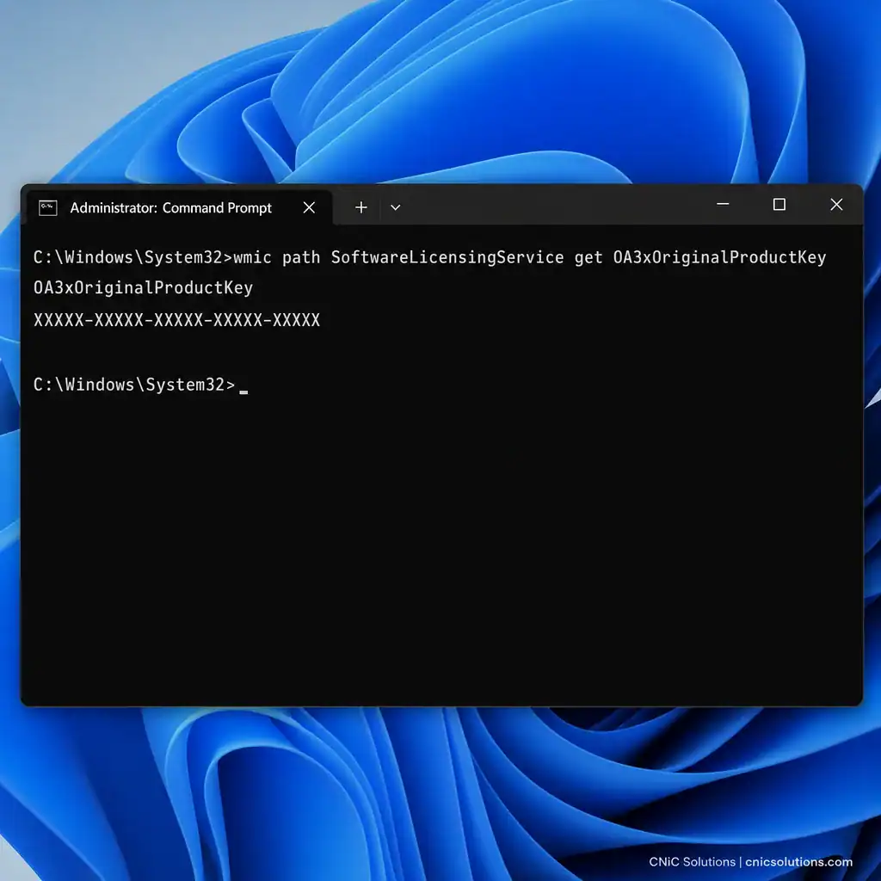Screen dimensions: 881x881
Task: Click the last C:\Windows\System32> prompt text
Action: 134,385
